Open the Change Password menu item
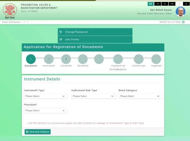The height and width of the screenshot is (141, 190). (95, 32)
